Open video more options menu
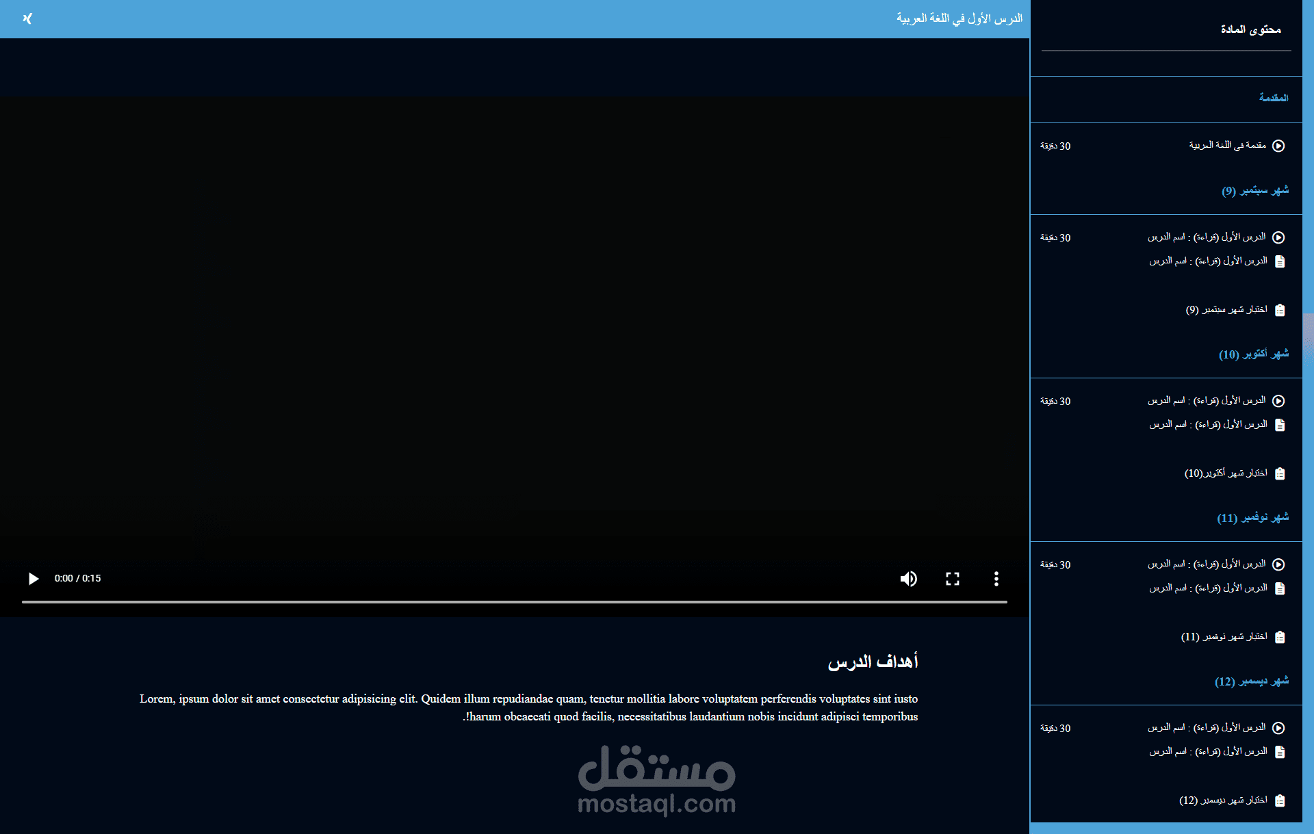 [x=996, y=579]
